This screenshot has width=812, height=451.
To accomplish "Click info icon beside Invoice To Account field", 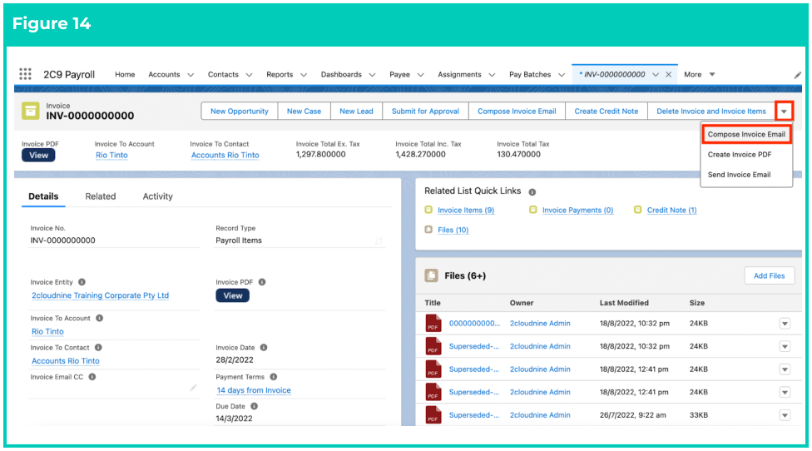I will click(100, 318).
